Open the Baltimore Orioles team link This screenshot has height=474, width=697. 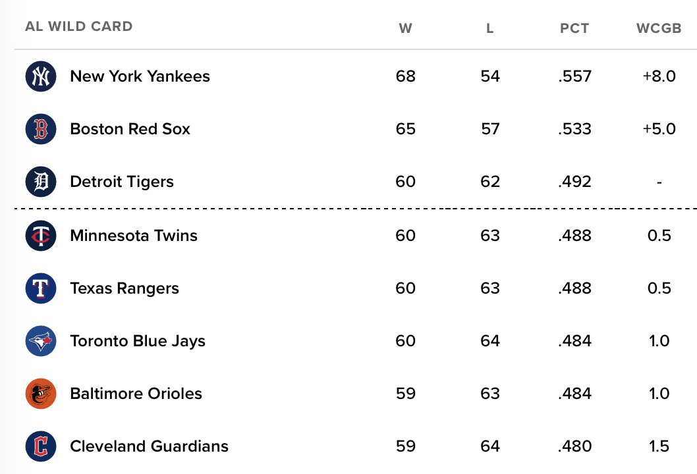click(x=136, y=394)
